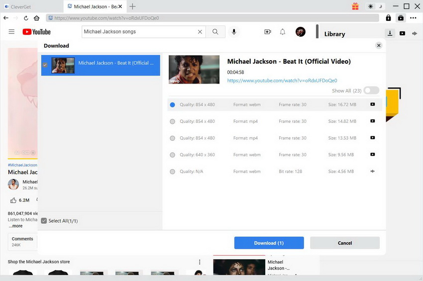
Task: Enable the Show All (23) toggle
Action: tap(371, 91)
